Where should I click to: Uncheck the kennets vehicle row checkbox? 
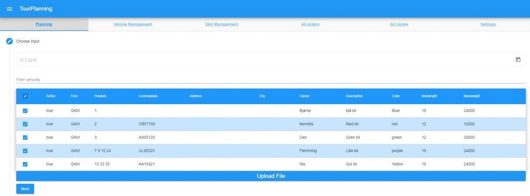(x=25, y=124)
